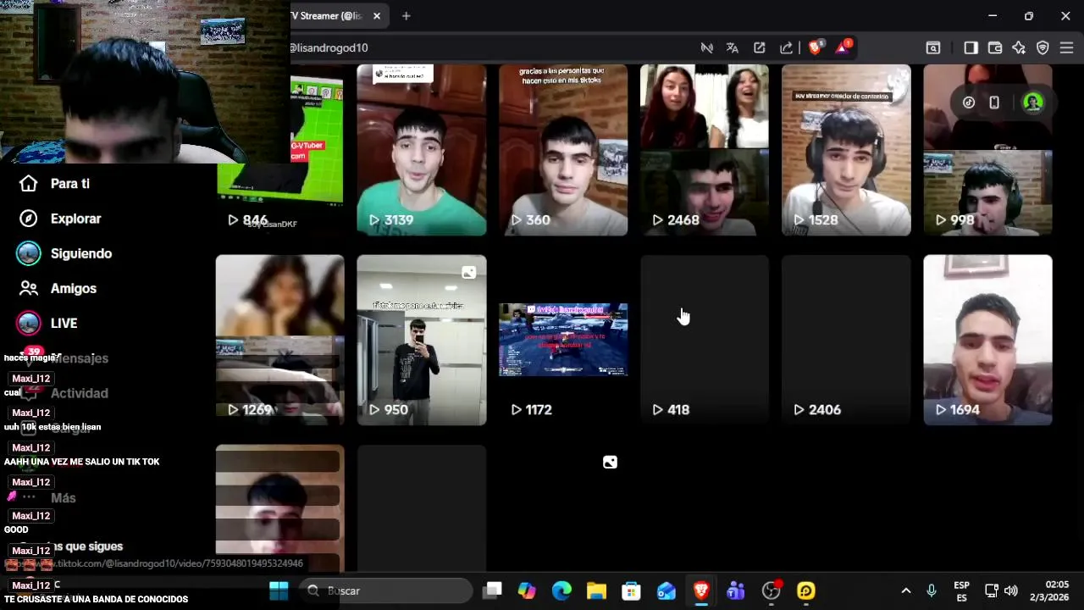Open Task View on taskbar
The height and width of the screenshot is (610, 1084).
[493, 591]
